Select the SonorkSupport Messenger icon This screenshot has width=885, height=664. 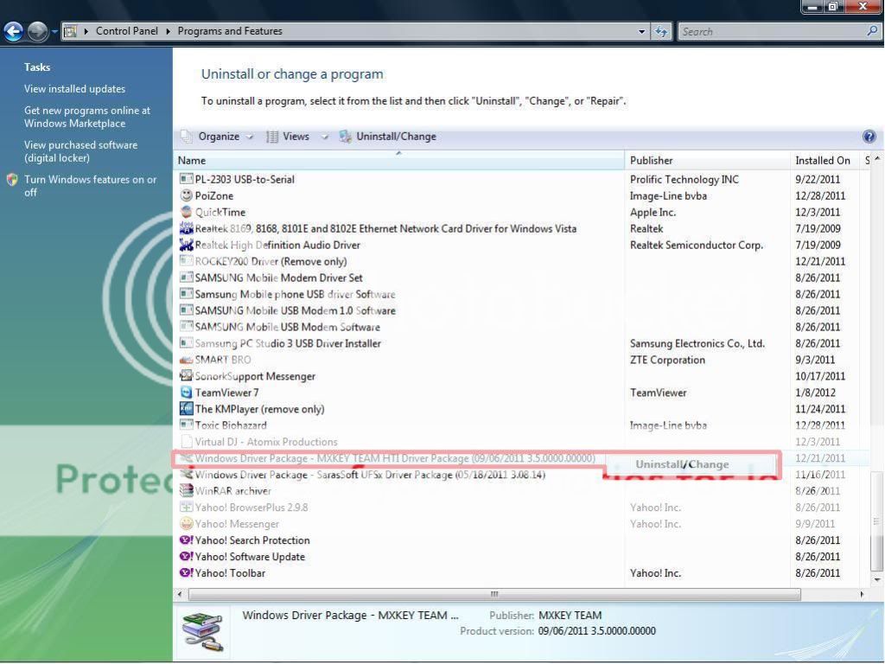pyautogui.click(x=186, y=375)
